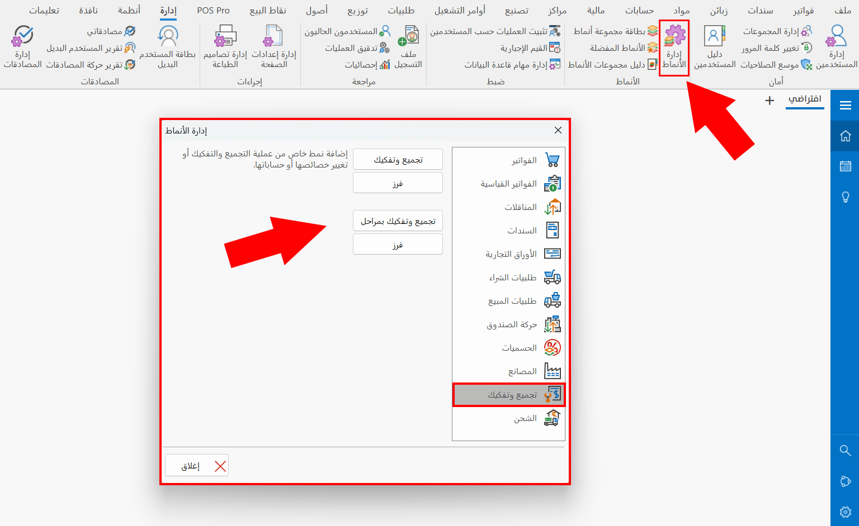
Task: Open the أنظمة menu
Action: 129,11
